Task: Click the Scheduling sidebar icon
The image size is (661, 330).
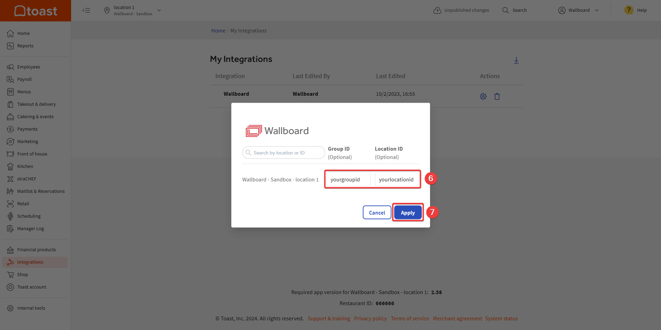Action: [x=10, y=216]
